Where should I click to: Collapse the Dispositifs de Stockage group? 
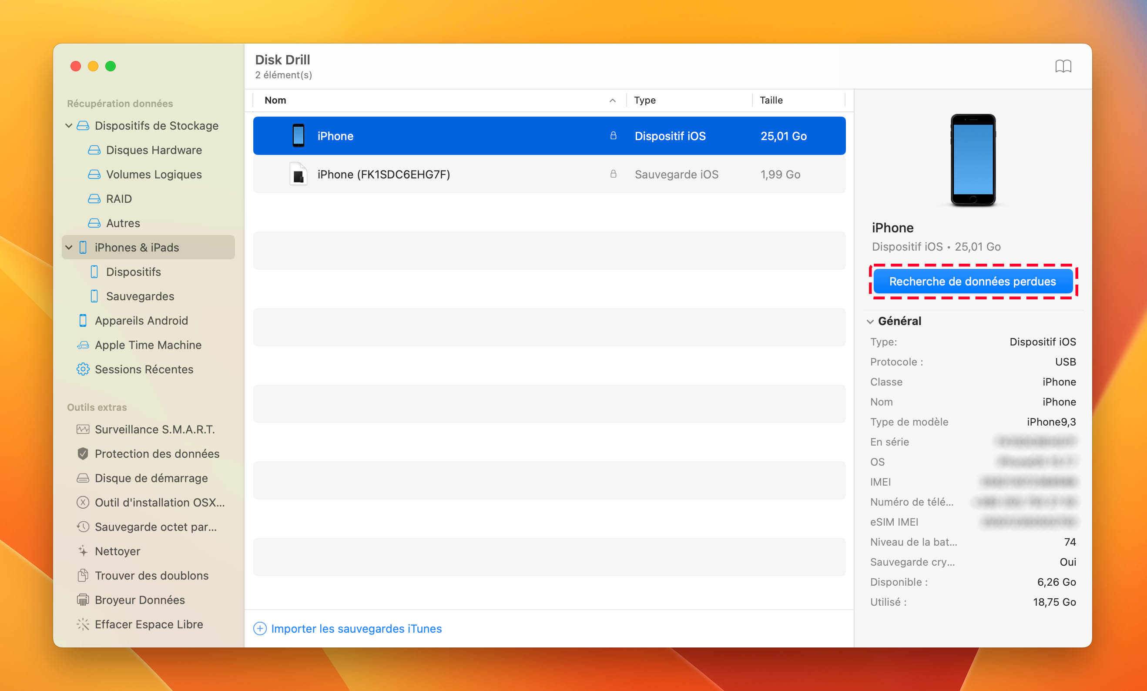[x=69, y=126]
